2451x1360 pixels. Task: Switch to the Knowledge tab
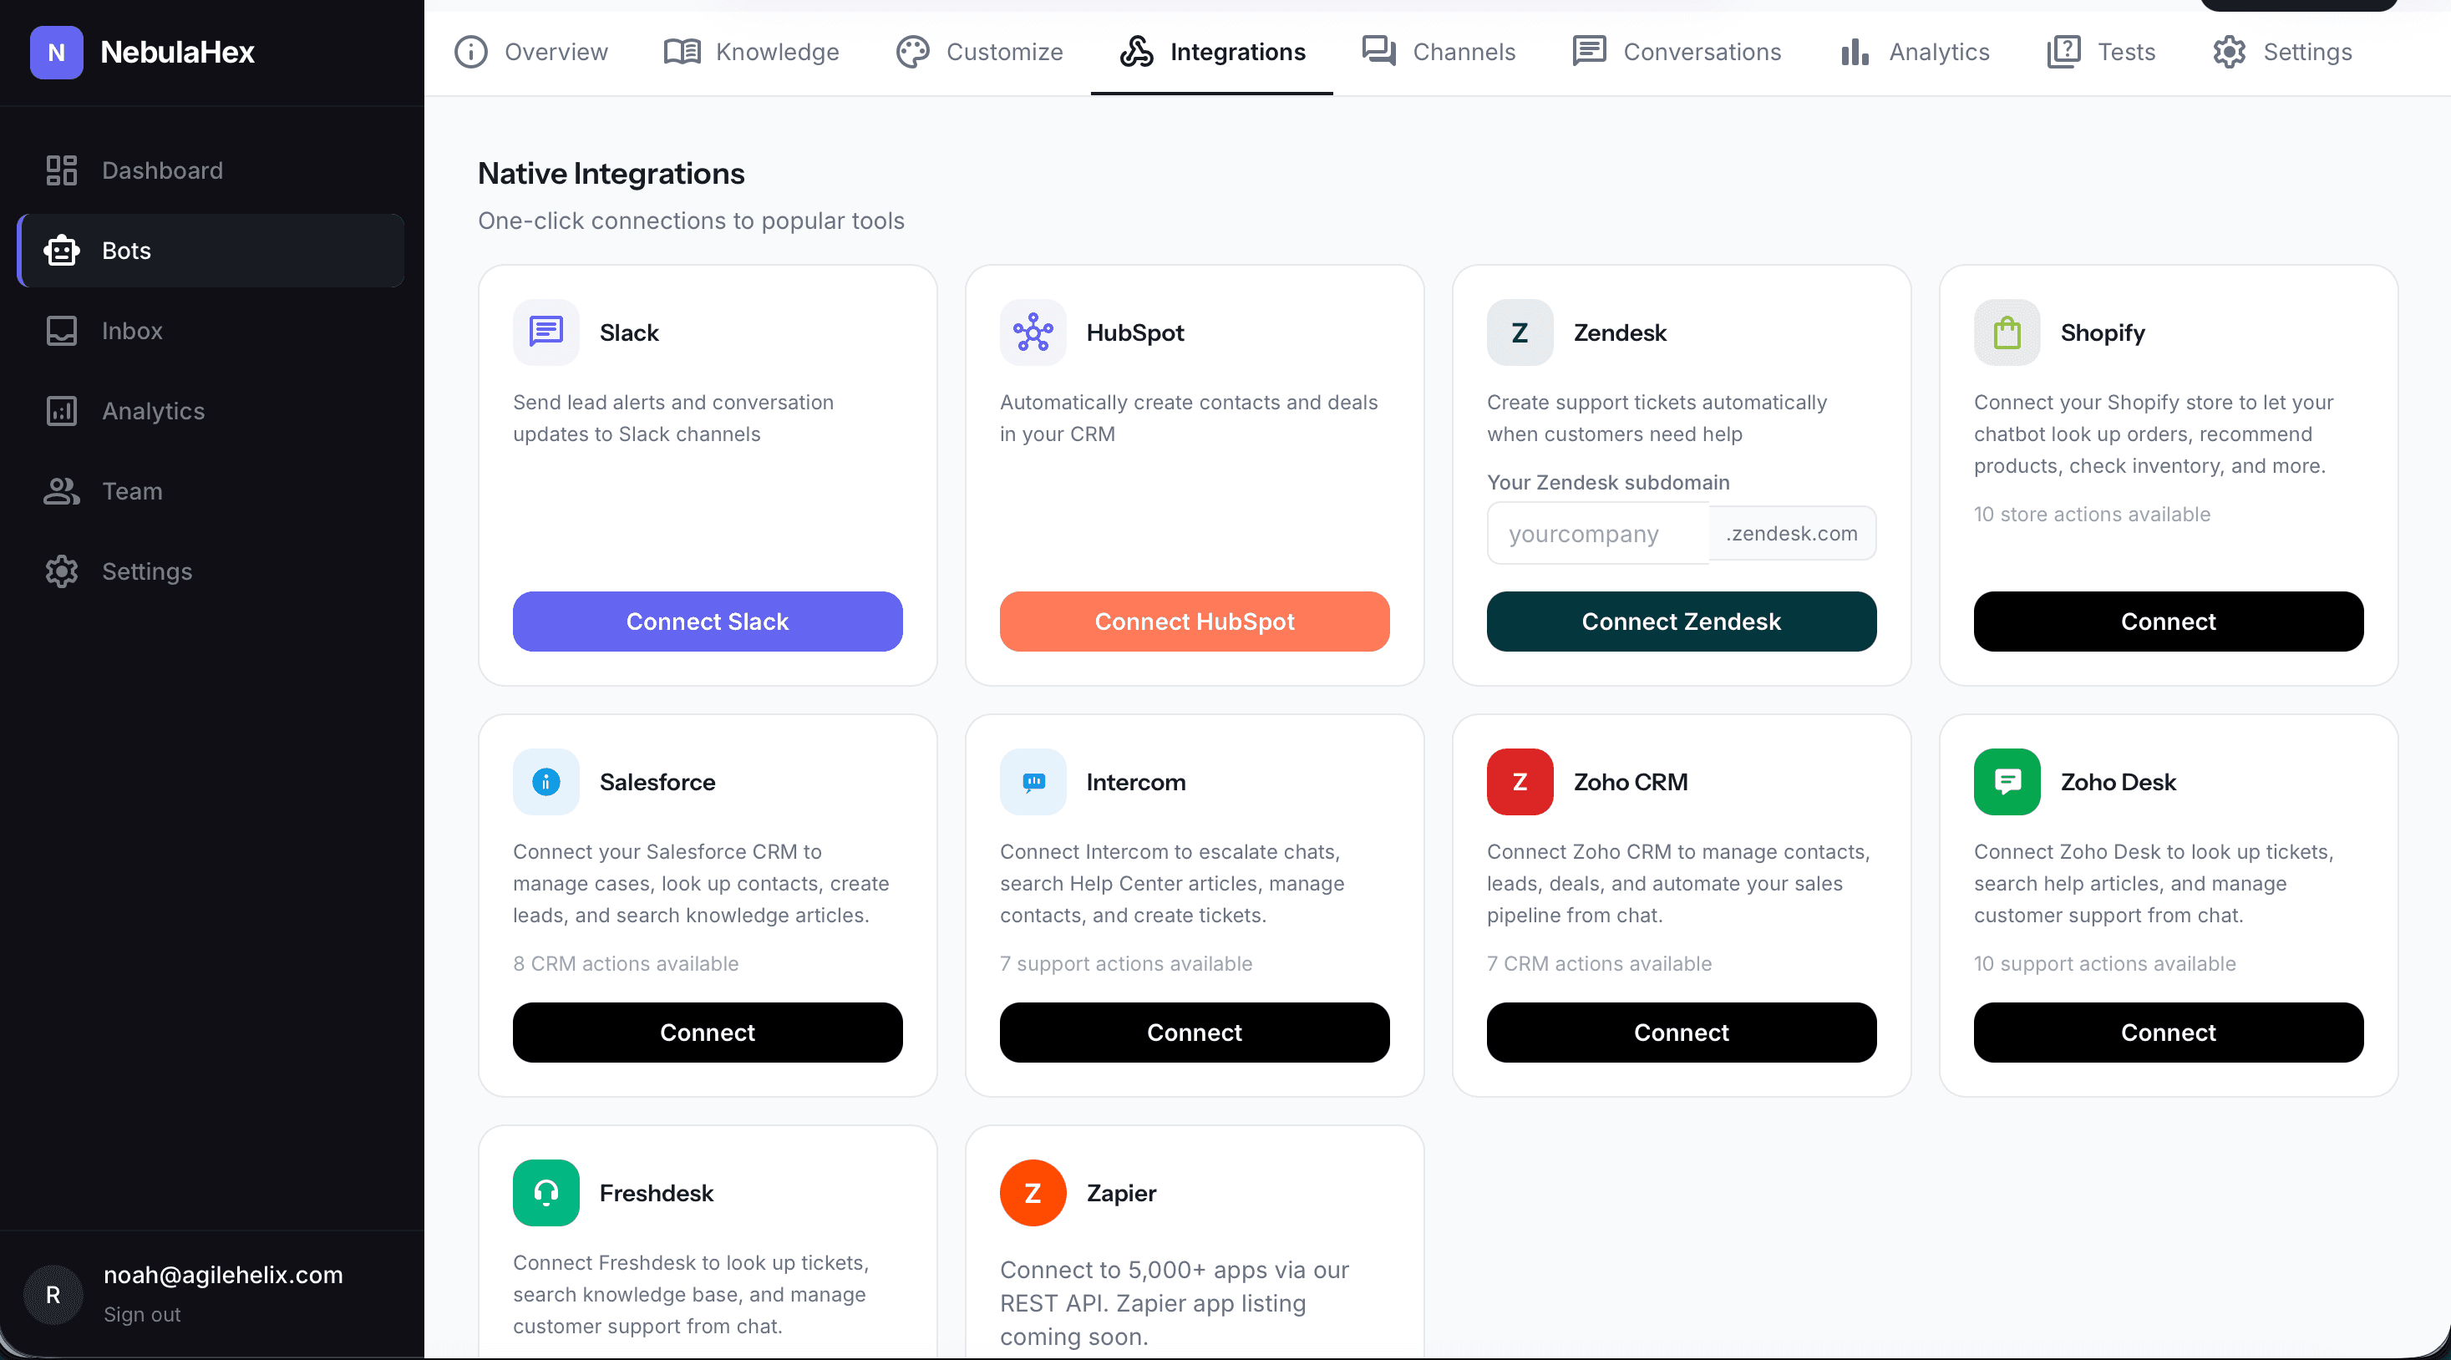pyautogui.click(x=752, y=52)
